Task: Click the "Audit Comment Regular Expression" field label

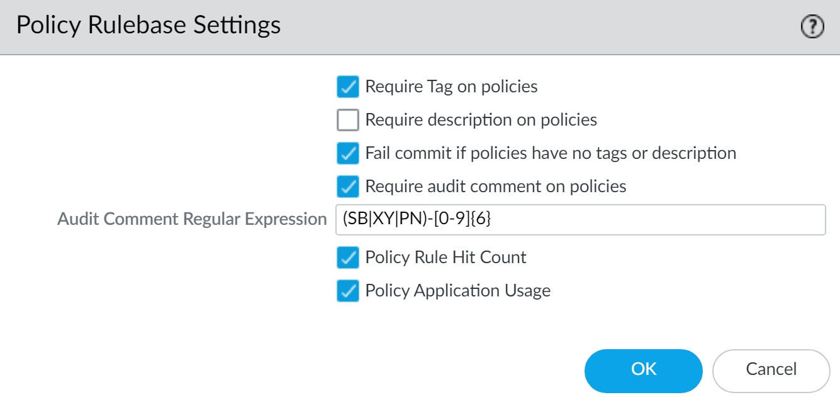Action: (x=192, y=219)
